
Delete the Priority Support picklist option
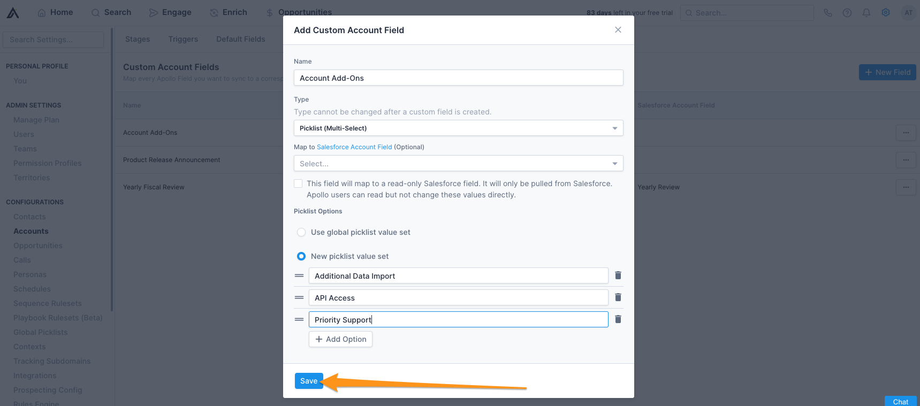[618, 319]
